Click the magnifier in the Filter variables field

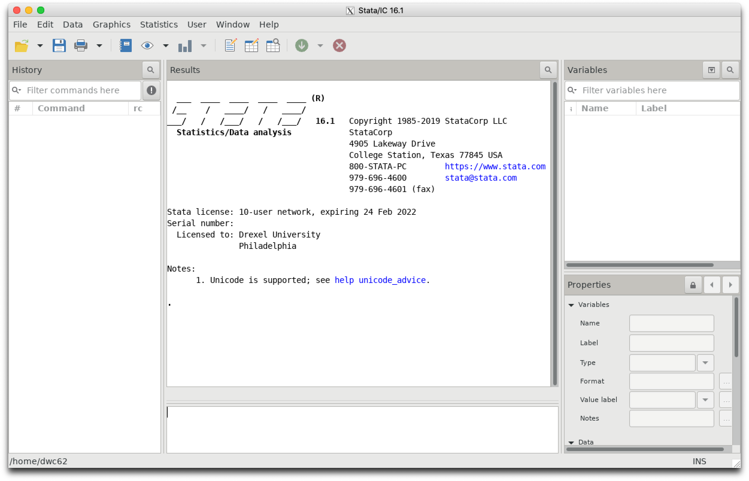coord(572,90)
